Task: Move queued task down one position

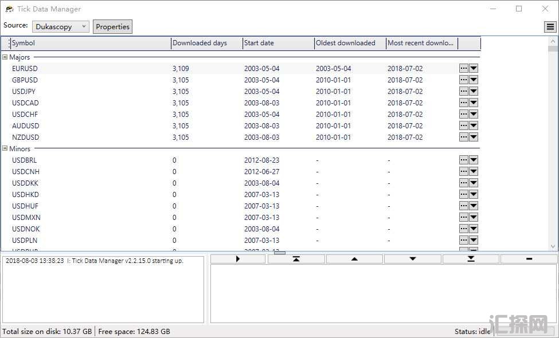Action: tap(412, 259)
